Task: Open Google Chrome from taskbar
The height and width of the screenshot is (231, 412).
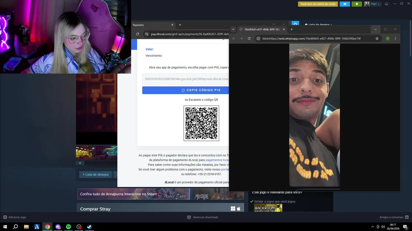Action: point(47,227)
